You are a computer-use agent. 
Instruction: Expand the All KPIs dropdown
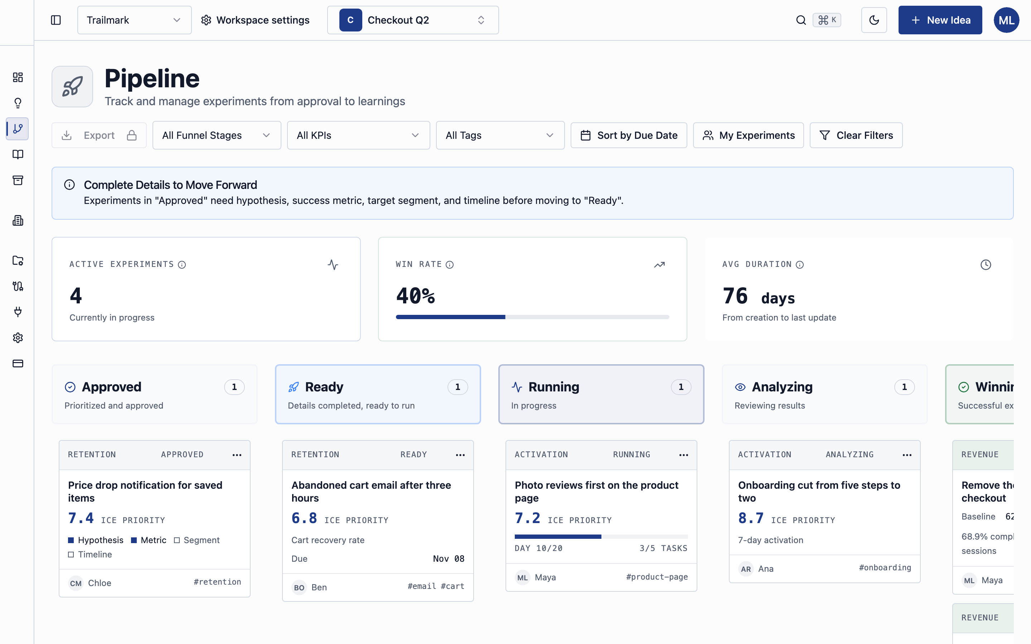pyautogui.click(x=358, y=136)
